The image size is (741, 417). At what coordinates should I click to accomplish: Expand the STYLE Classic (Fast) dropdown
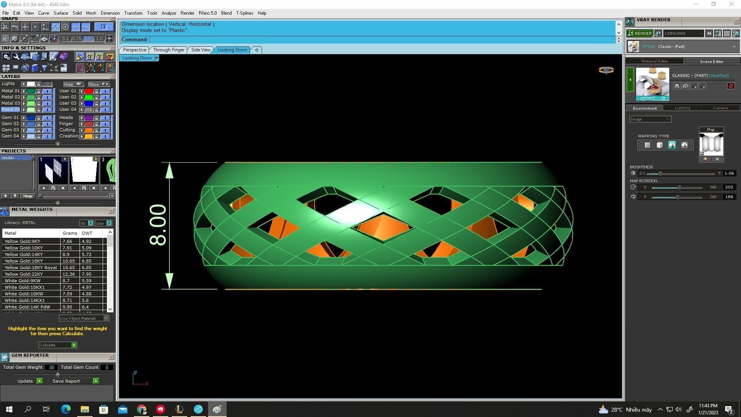tap(734, 47)
